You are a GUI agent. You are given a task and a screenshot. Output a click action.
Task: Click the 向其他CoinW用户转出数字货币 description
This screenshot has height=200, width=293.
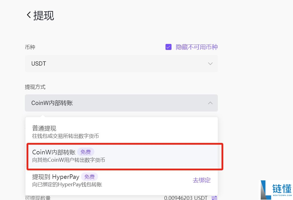tap(69, 160)
